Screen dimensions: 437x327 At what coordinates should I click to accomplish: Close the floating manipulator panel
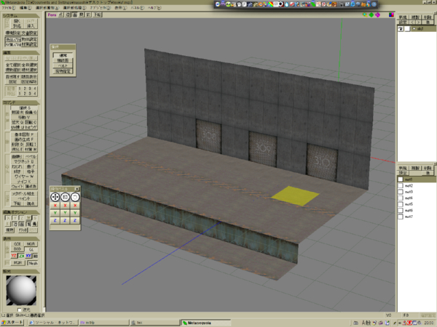[76, 188]
